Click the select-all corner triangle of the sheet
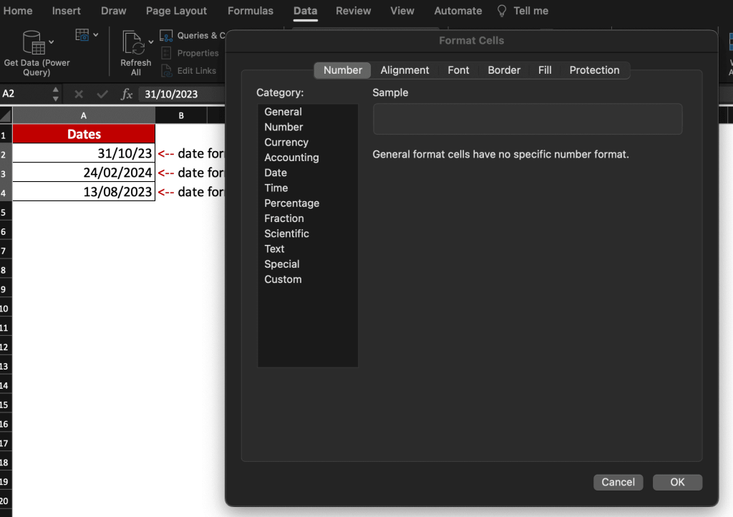 6,115
